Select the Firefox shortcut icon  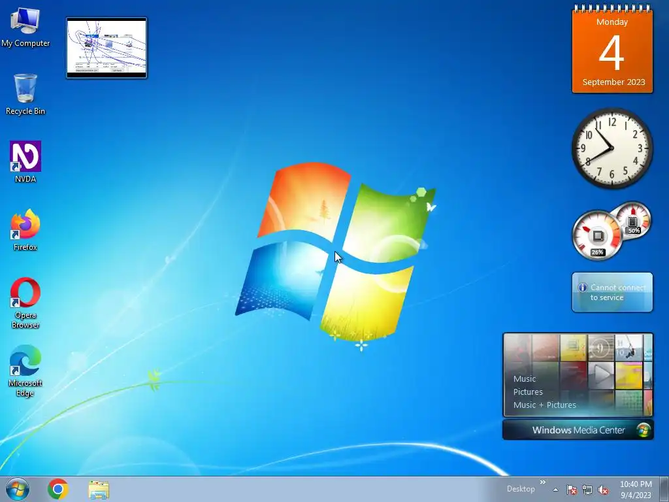25,229
